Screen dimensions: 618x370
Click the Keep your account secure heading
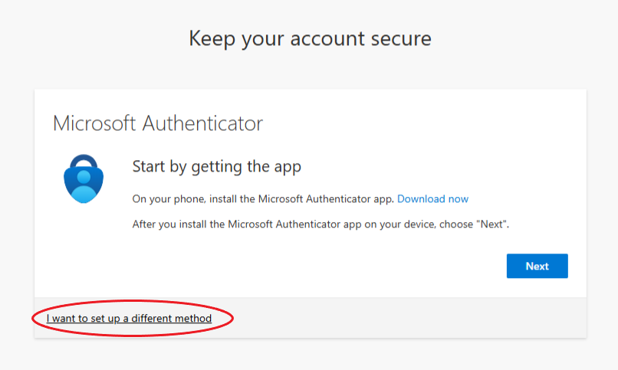(x=311, y=39)
